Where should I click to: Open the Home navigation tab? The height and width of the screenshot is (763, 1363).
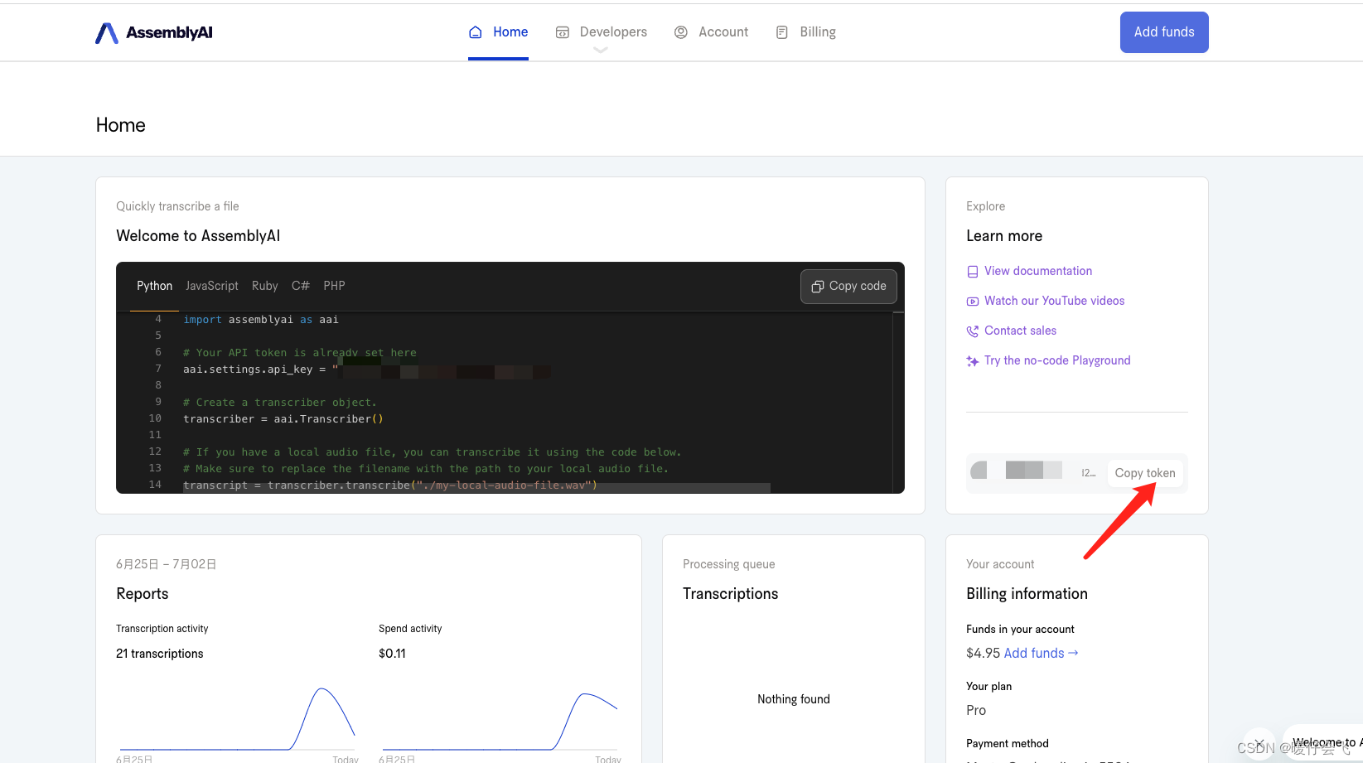coord(498,32)
